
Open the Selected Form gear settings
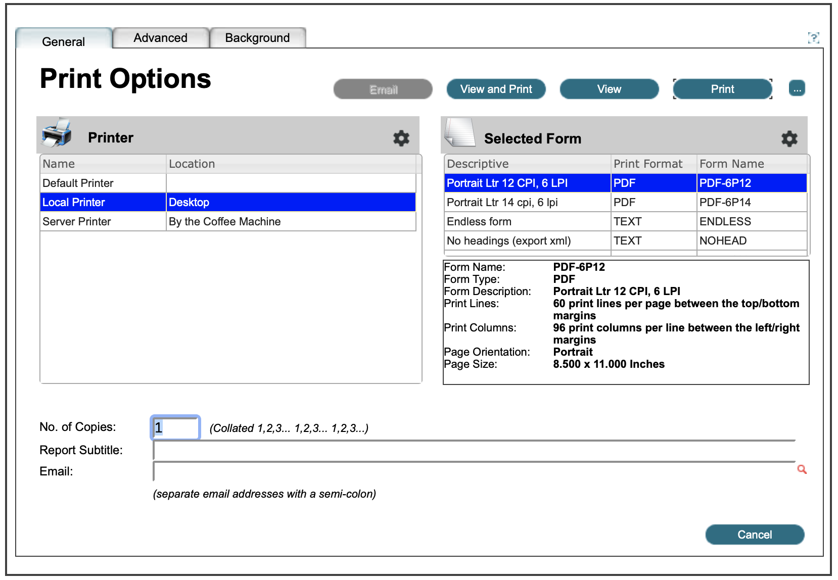[x=789, y=138]
